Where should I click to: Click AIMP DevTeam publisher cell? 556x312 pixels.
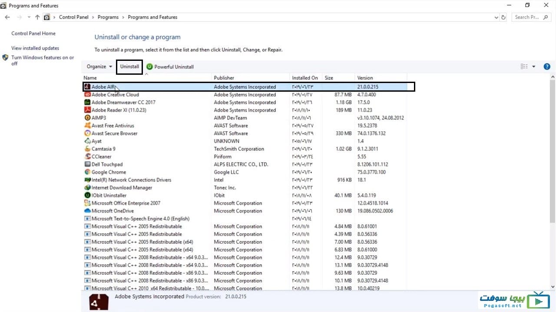[230, 118]
